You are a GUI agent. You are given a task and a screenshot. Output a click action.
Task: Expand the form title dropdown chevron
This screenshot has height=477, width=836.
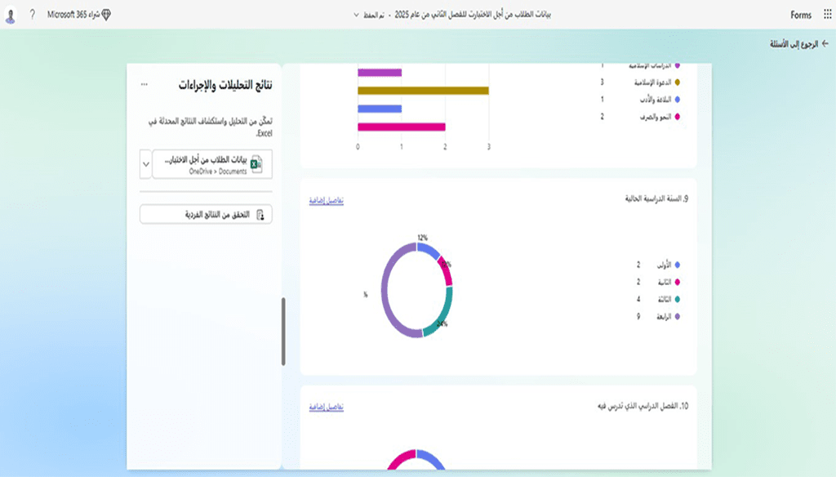356,15
